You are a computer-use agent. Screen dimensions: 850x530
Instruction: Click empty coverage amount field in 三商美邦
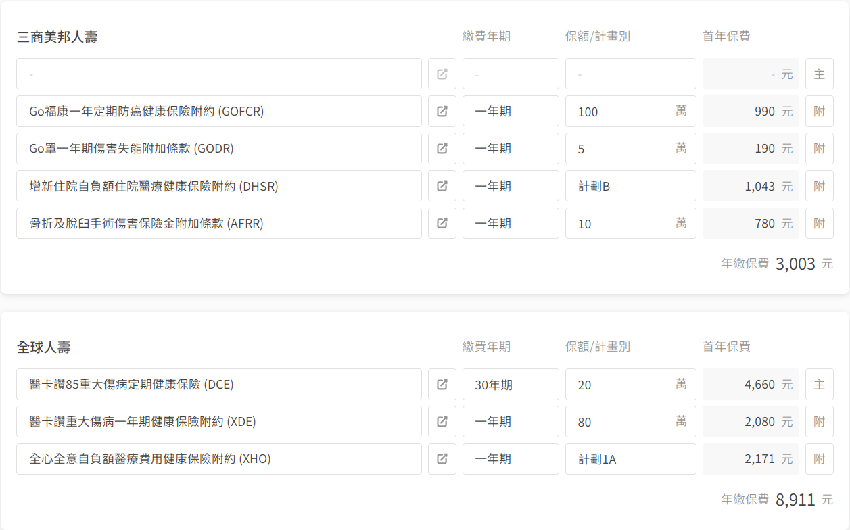click(x=631, y=74)
